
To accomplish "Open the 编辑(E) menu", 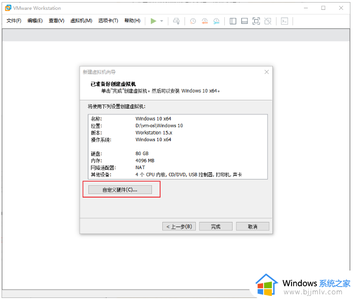I will point(35,21).
